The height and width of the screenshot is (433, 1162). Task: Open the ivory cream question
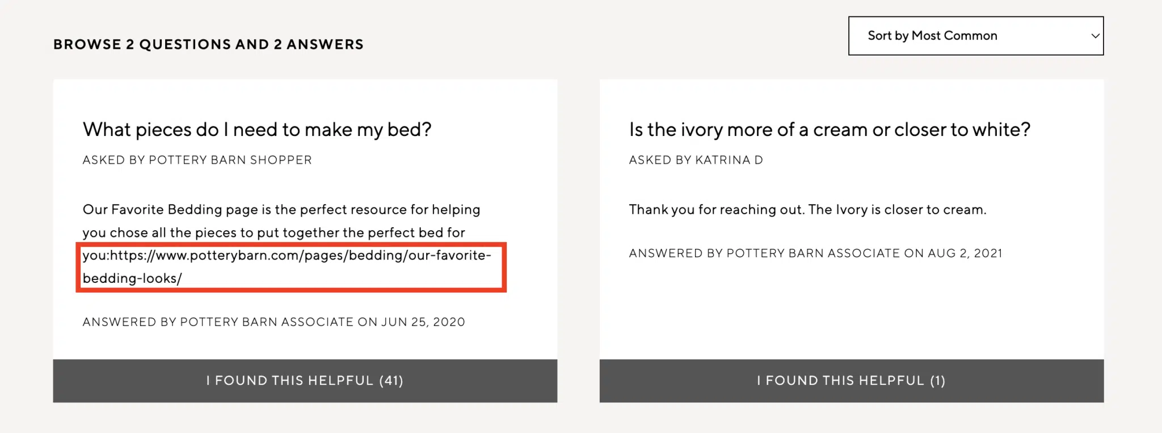pyautogui.click(x=830, y=129)
